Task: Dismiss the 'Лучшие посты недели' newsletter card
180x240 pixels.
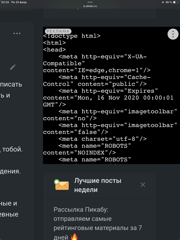Action: [x=143, y=185]
